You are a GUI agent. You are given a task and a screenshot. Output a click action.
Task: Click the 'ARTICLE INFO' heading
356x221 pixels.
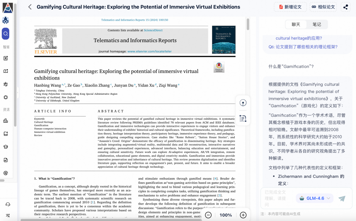coord(53,111)
